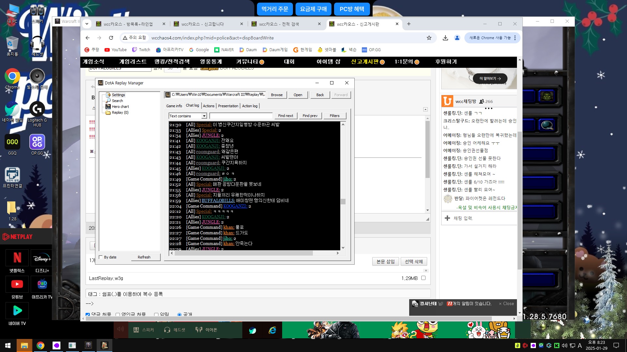Click the chat log horizontal scrollbar
Image resolution: width=627 pixels, height=352 pixels.
(243, 253)
